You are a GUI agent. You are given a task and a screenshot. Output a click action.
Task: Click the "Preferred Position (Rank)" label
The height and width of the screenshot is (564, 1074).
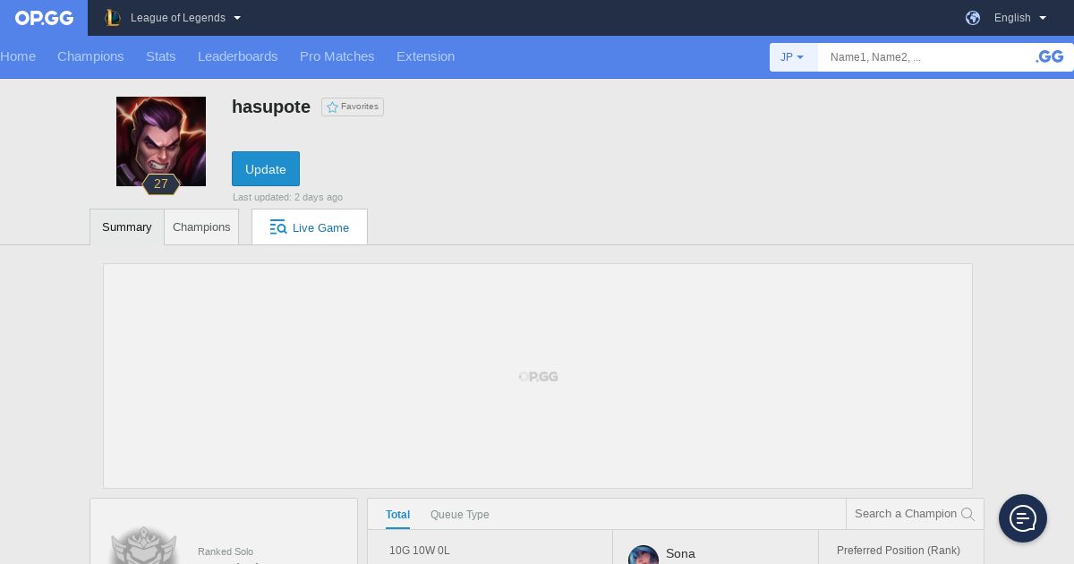click(899, 551)
